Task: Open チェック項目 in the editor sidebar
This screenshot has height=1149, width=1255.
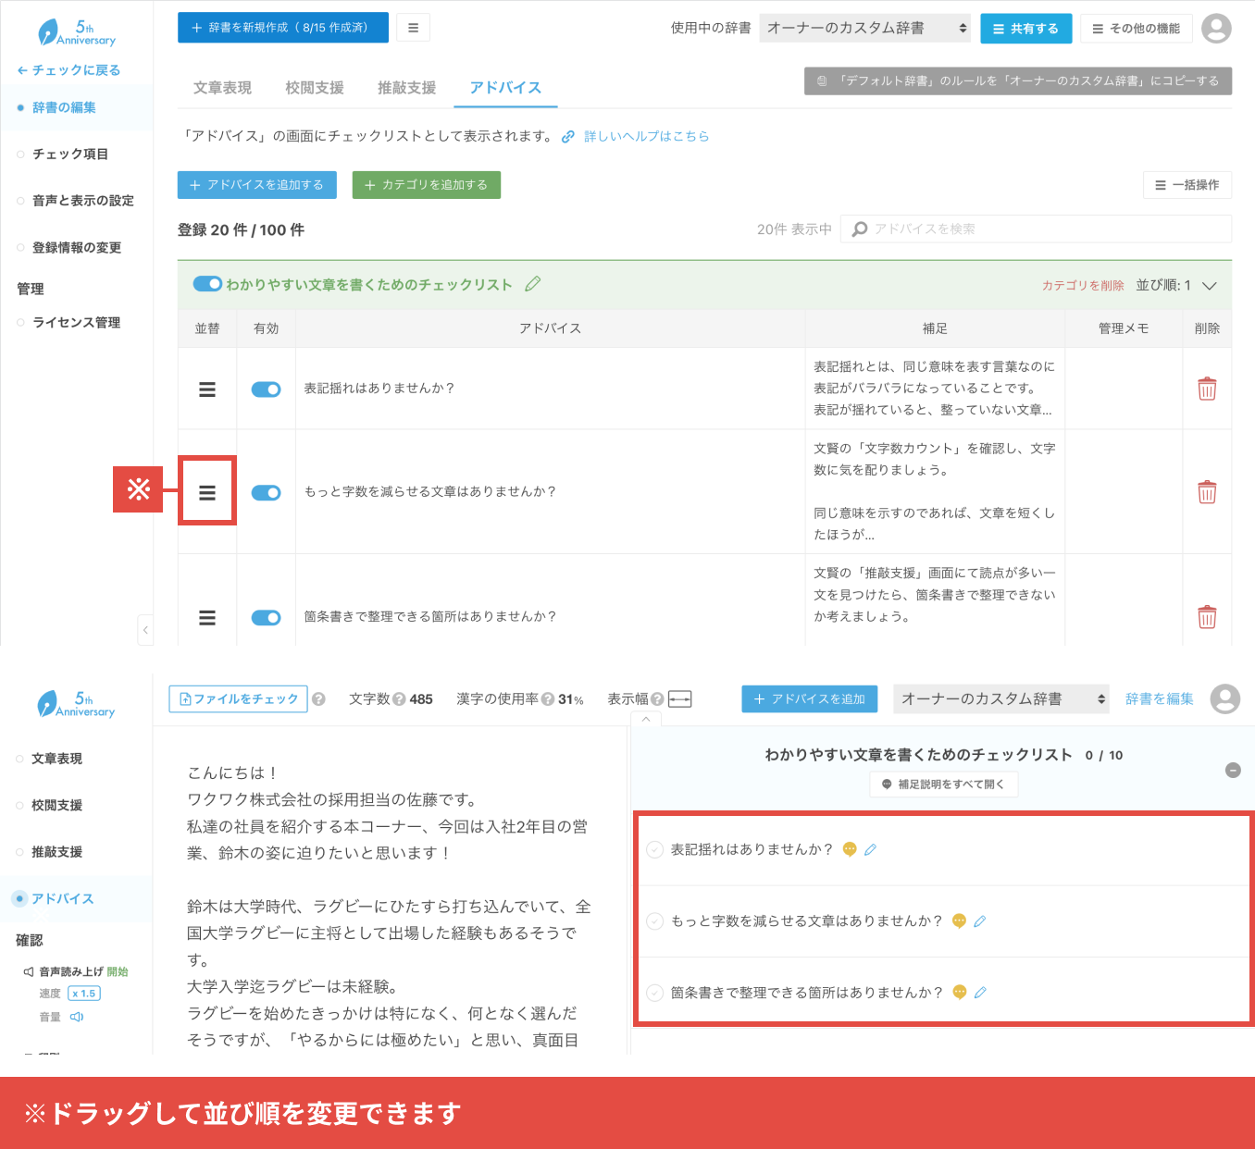Action: [70, 154]
